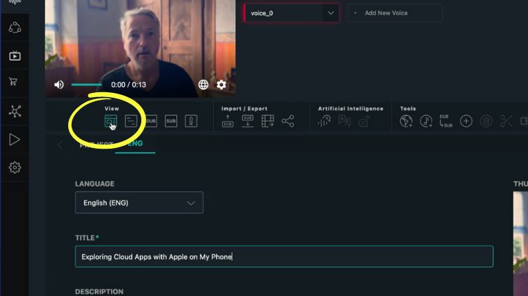This screenshot has height=296, width=528.
Task: Open the microphone recording view
Action: point(191,121)
